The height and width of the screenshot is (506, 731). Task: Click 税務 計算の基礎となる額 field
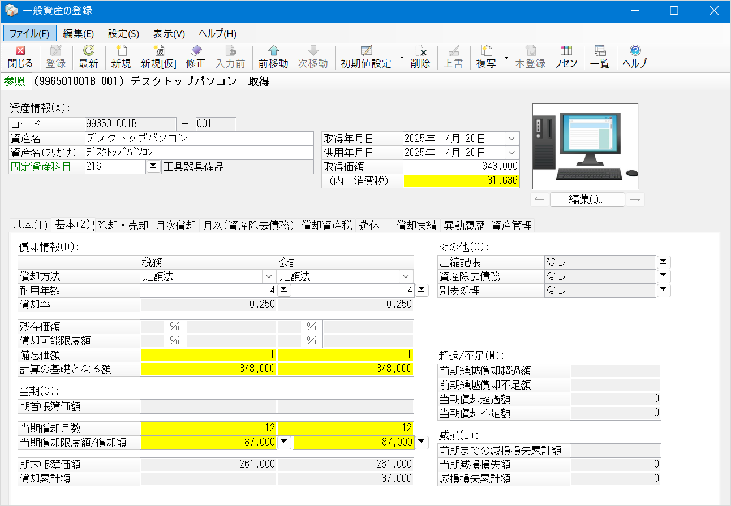(208, 369)
